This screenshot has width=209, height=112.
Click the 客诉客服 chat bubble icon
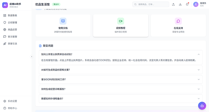pyautogui.click(x=5, y=37)
